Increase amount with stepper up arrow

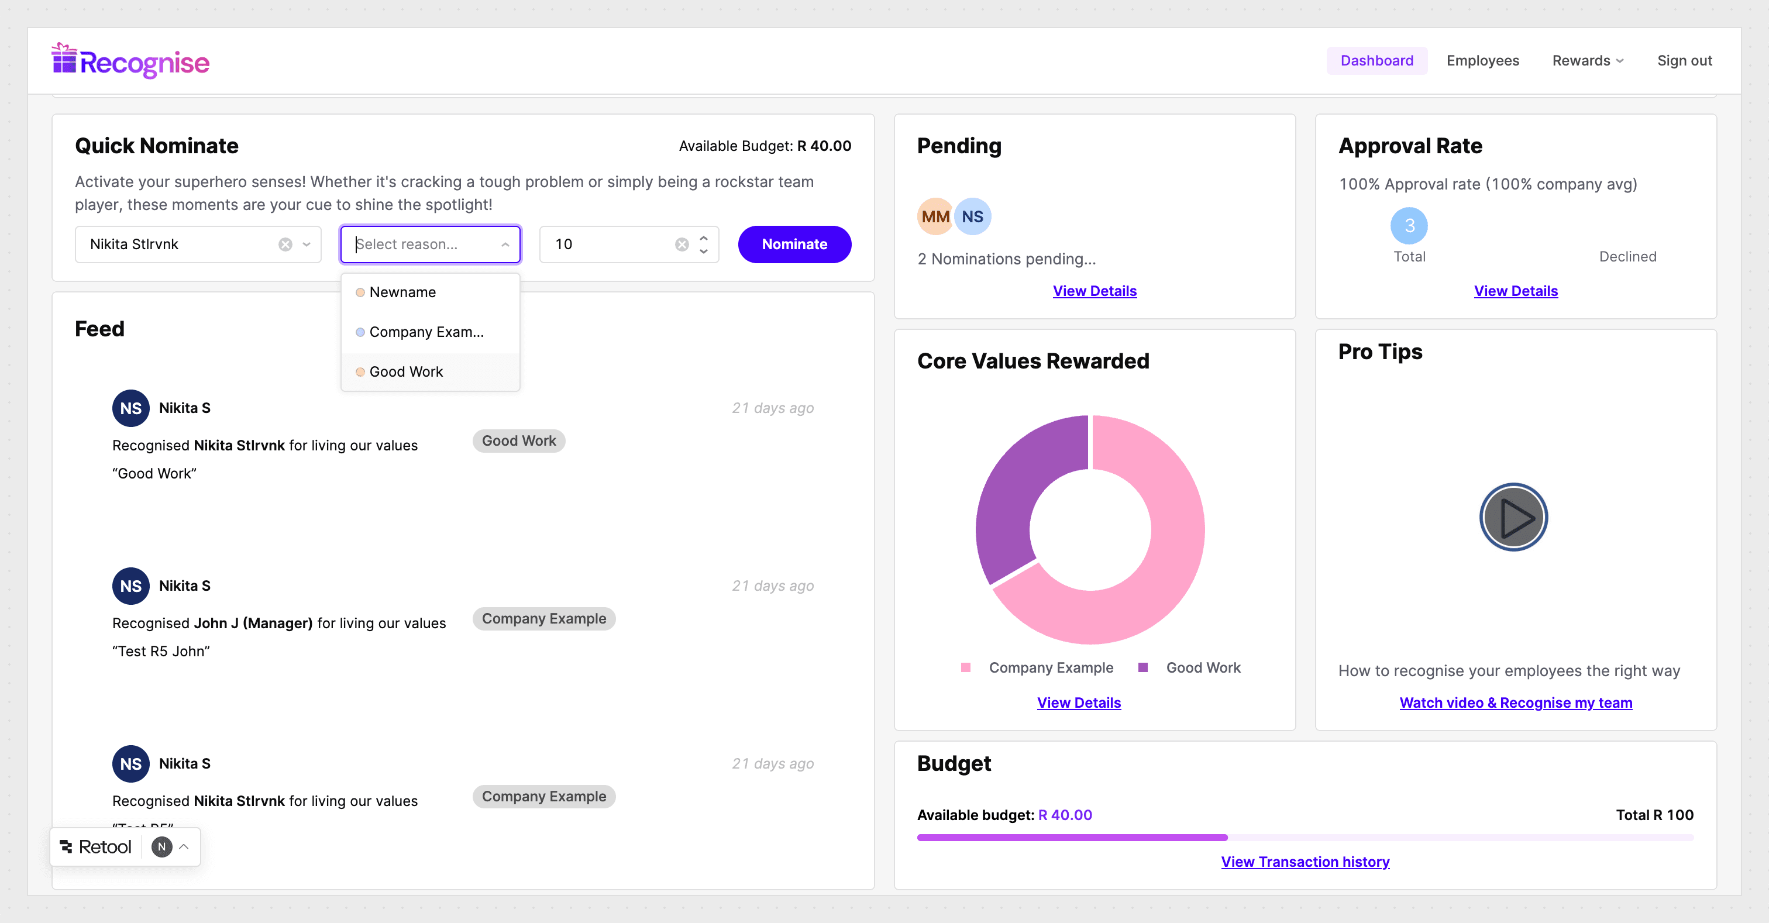(x=703, y=237)
